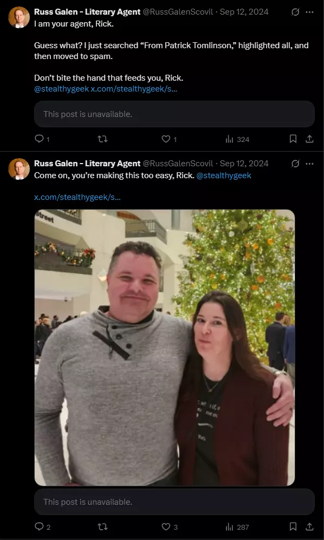Open the photo of couple by tree

point(164,348)
